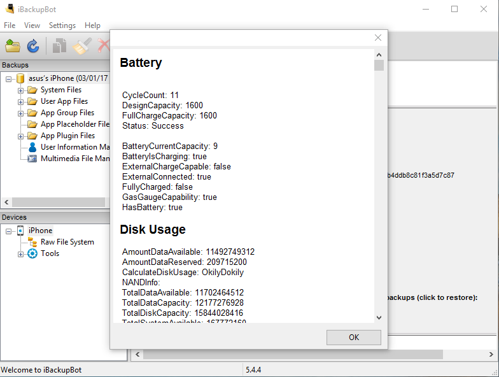The height and width of the screenshot is (377, 499).
Task: Click the App Plugin Files folder icon
Action: (x=32, y=136)
